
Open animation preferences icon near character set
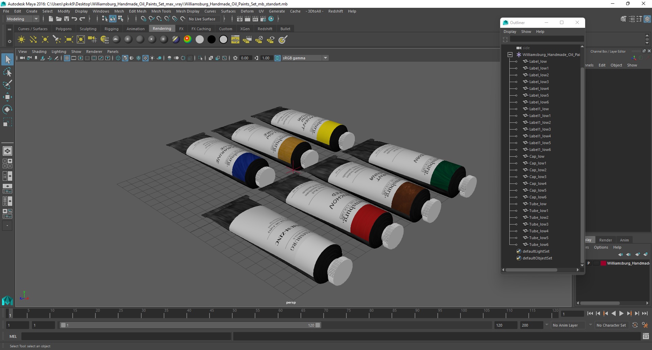[x=645, y=325]
